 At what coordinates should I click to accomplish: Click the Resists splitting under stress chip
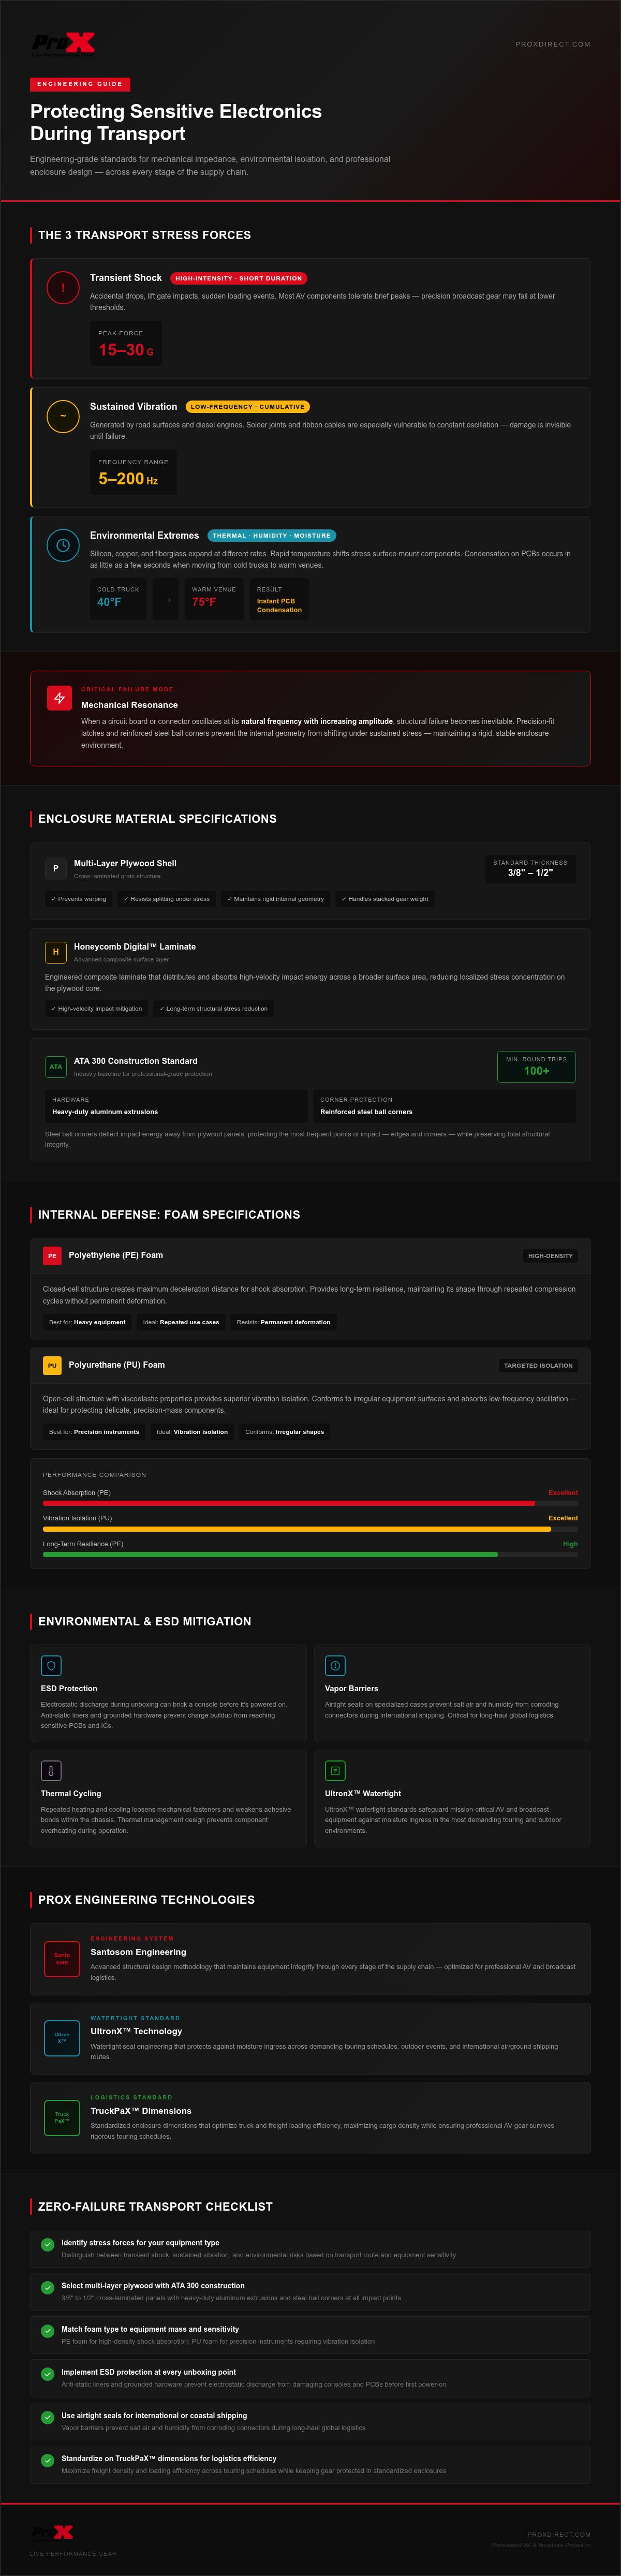tap(167, 899)
